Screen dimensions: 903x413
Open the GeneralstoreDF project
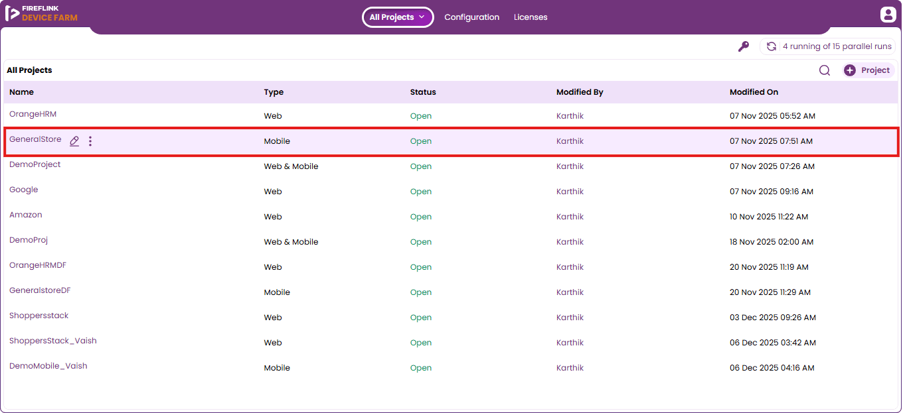[x=40, y=290]
